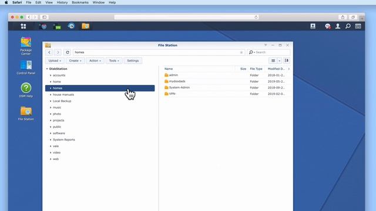Open the Tools dropdown
This screenshot has width=376, height=211.
114,61
